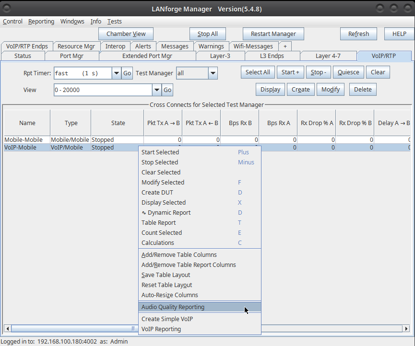Choose Audio Quality Reporting

pyautogui.click(x=200, y=307)
